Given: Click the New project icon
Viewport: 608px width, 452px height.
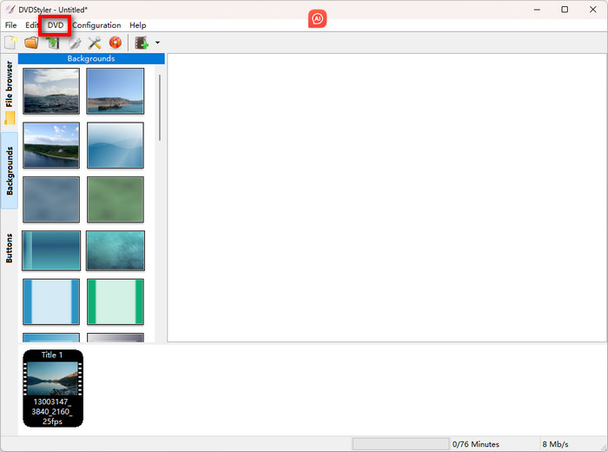Looking at the screenshot, I should click(10, 43).
